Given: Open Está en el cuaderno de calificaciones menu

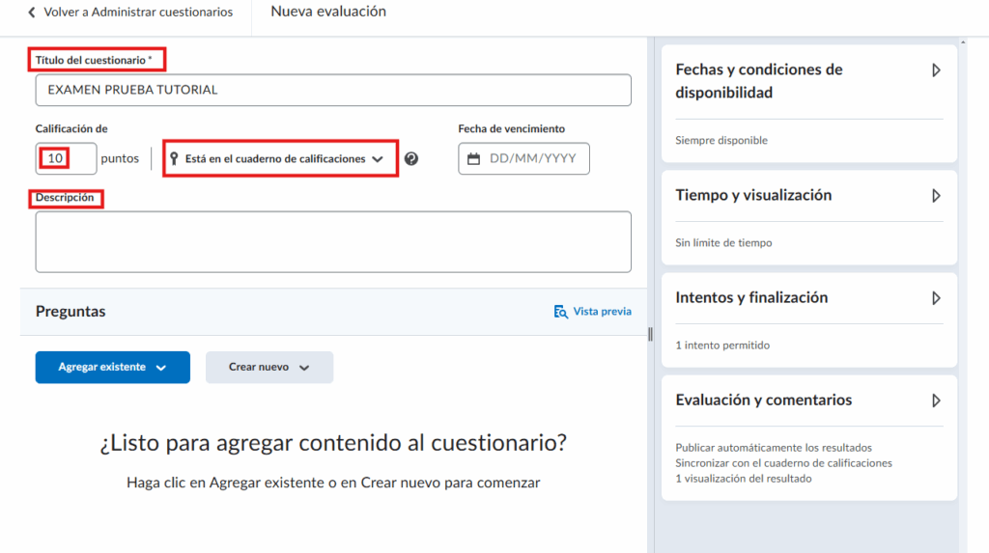Looking at the screenshot, I should (x=280, y=159).
